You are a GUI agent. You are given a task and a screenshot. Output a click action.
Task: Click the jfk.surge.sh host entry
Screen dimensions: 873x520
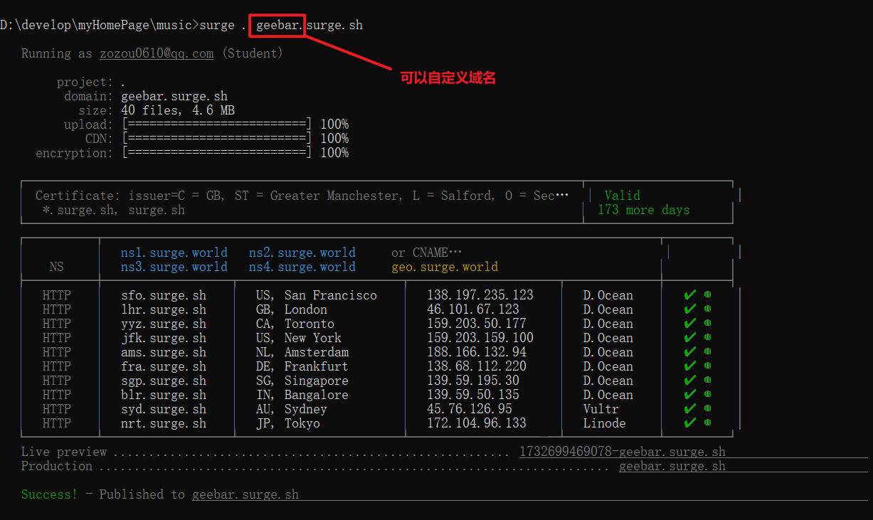pos(164,338)
